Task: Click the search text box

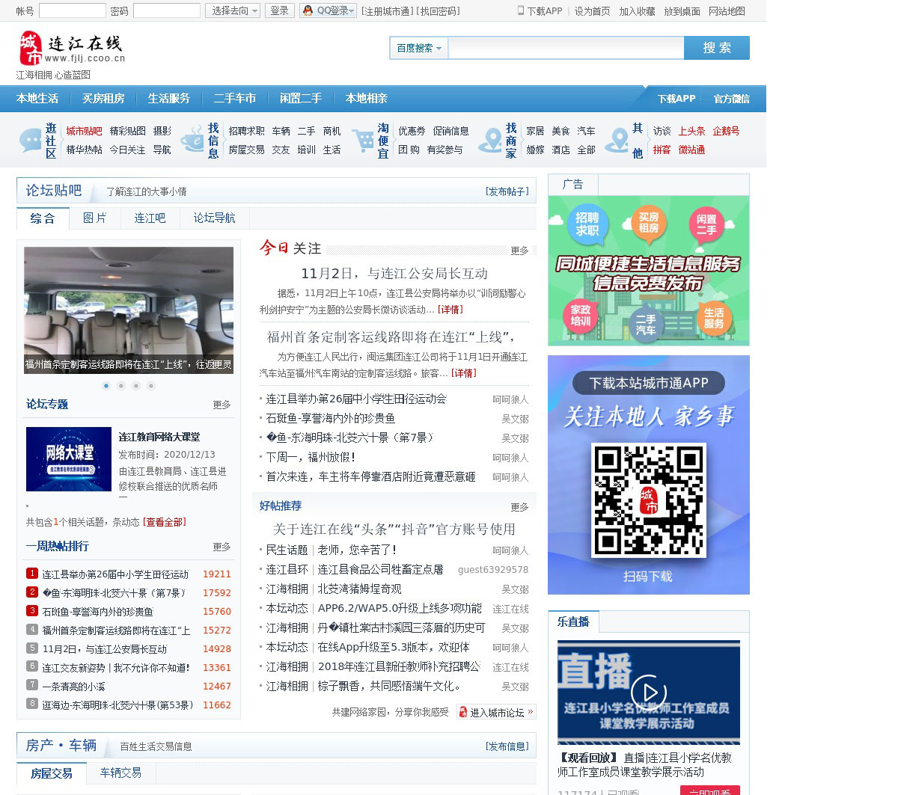Action: point(566,48)
